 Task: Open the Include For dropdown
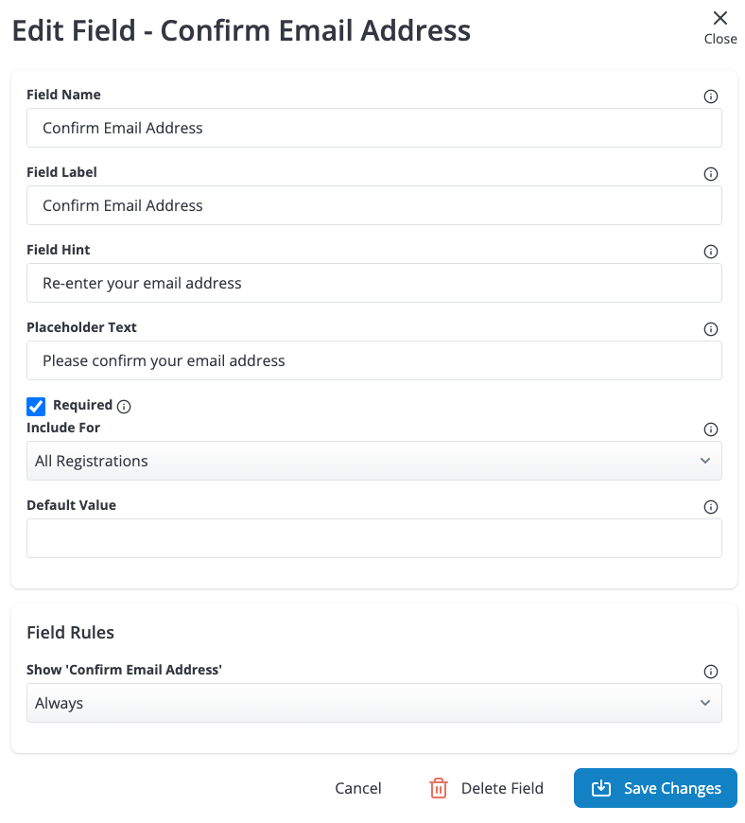click(374, 461)
